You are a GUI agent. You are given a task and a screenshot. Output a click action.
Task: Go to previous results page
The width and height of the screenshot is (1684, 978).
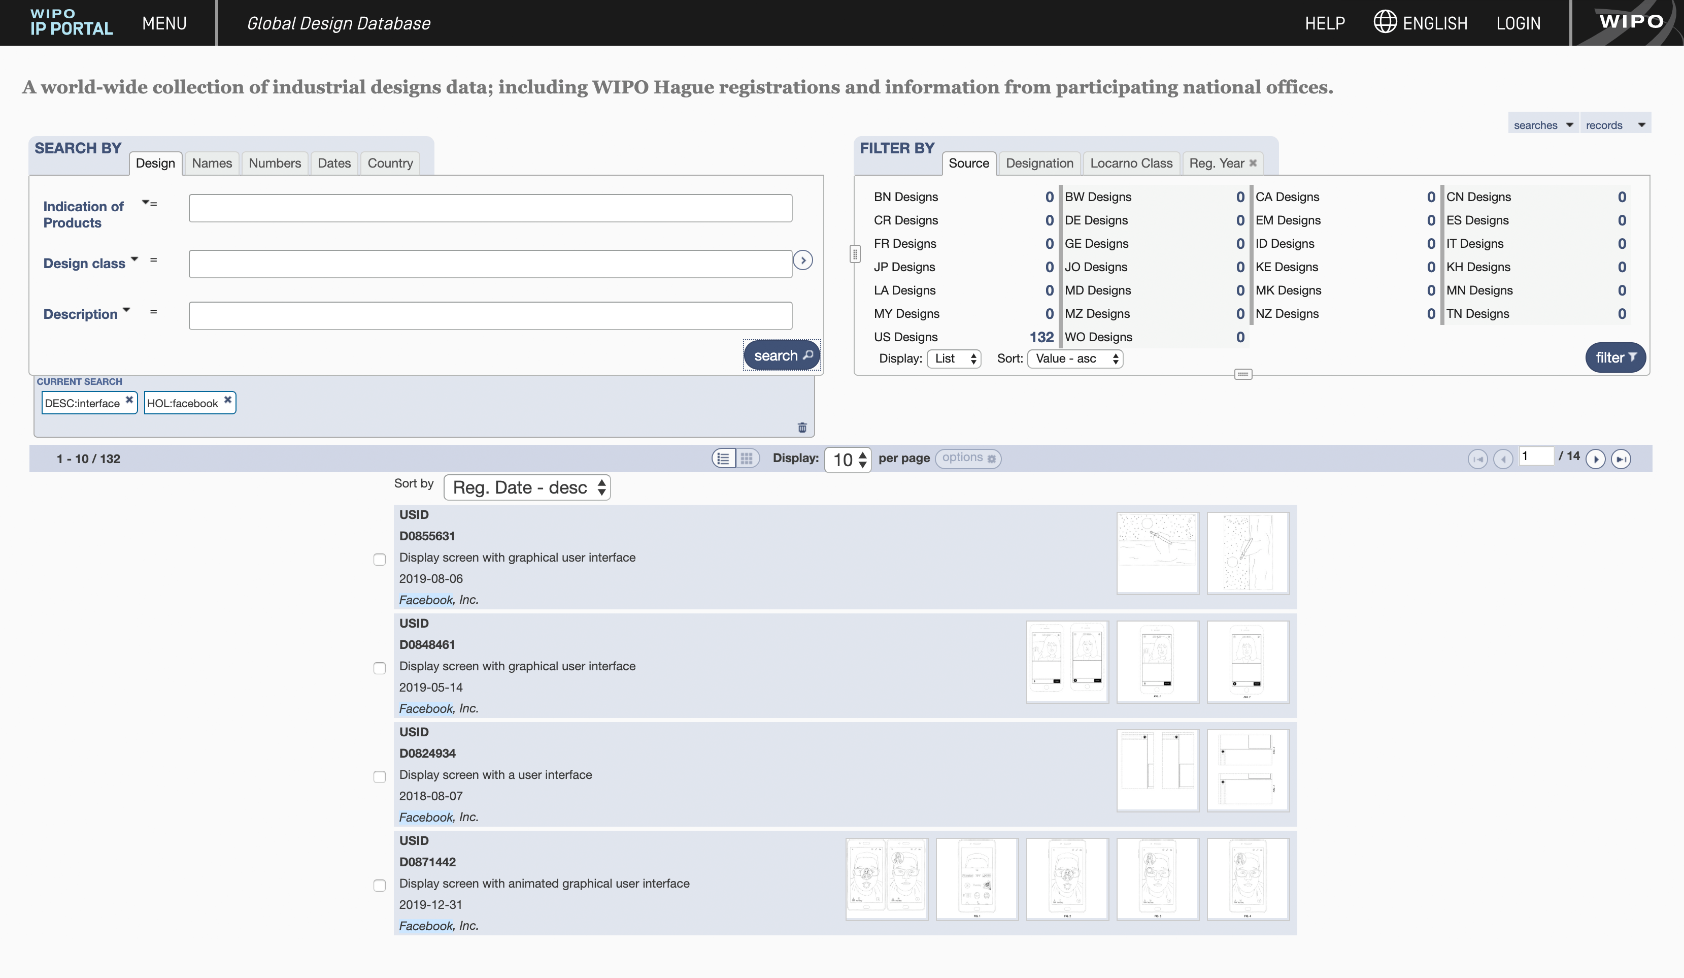(1503, 459)
